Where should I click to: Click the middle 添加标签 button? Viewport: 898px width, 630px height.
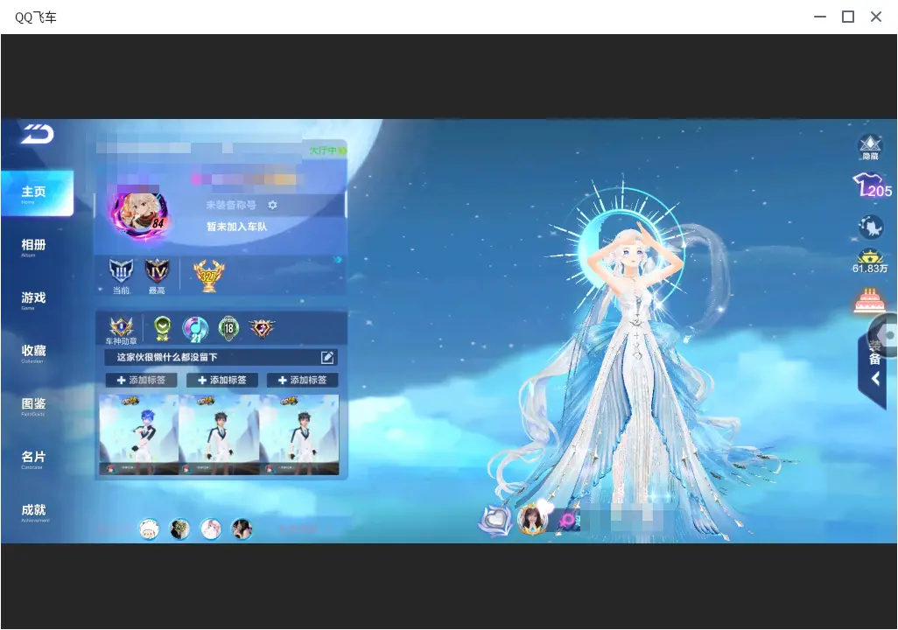(x=222, y=381)
